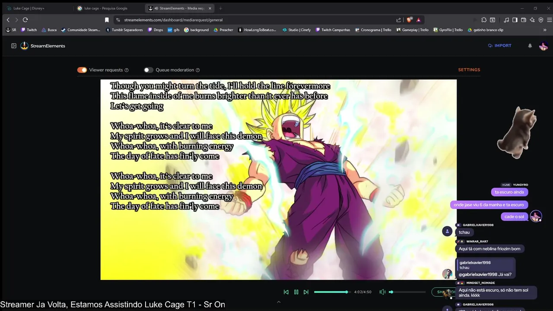The image size is (553, 311).
Task: Reload the current page
Action: 25,20
